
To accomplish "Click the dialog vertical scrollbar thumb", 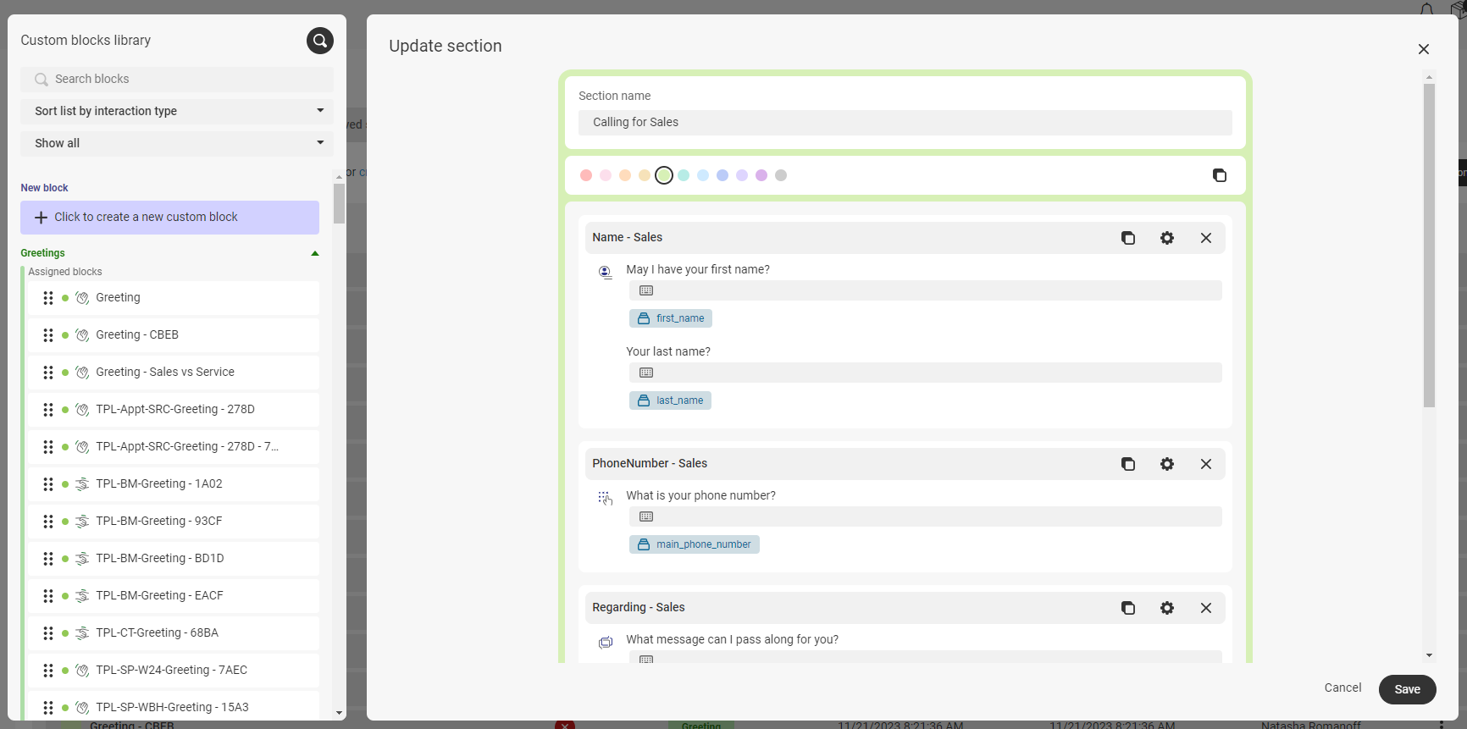I will coord(1430,246).
